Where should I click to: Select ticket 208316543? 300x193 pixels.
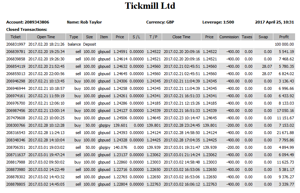[x=16, y=133]
